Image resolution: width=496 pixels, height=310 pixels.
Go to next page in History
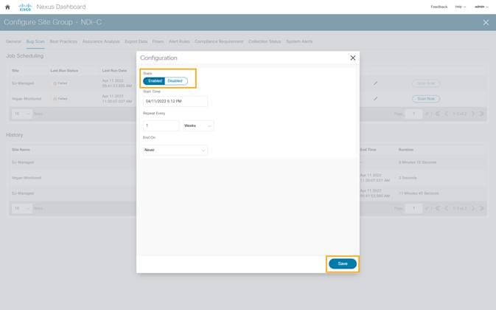473,208
